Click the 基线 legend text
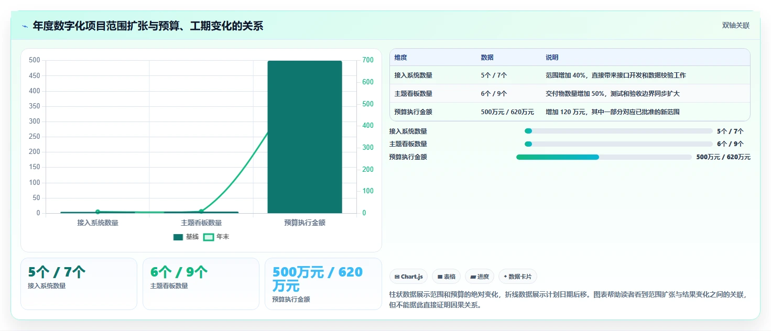The height and width of the screenshot is (331, 771). (192, 237)
